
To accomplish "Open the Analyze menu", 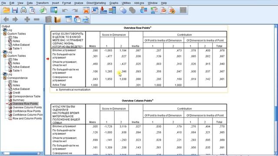I will [x=79, y=3].
